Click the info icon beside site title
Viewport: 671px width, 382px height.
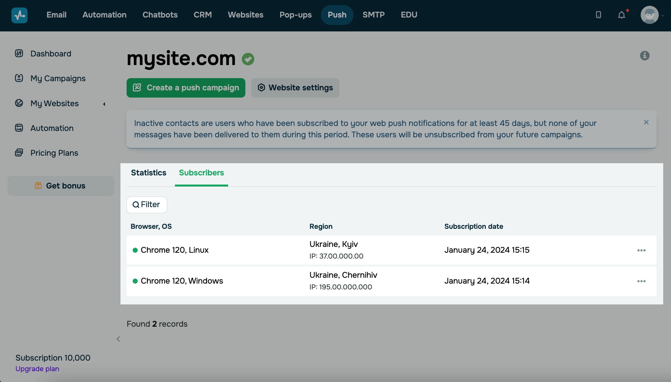(645, 56)
